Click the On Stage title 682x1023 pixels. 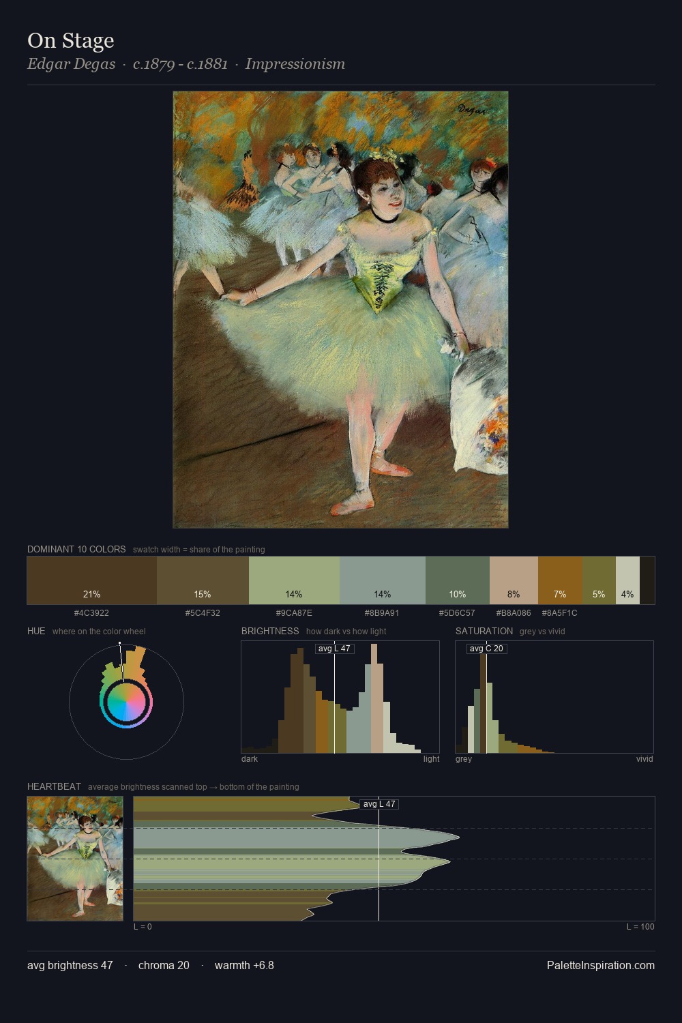[x=71, y=40]
